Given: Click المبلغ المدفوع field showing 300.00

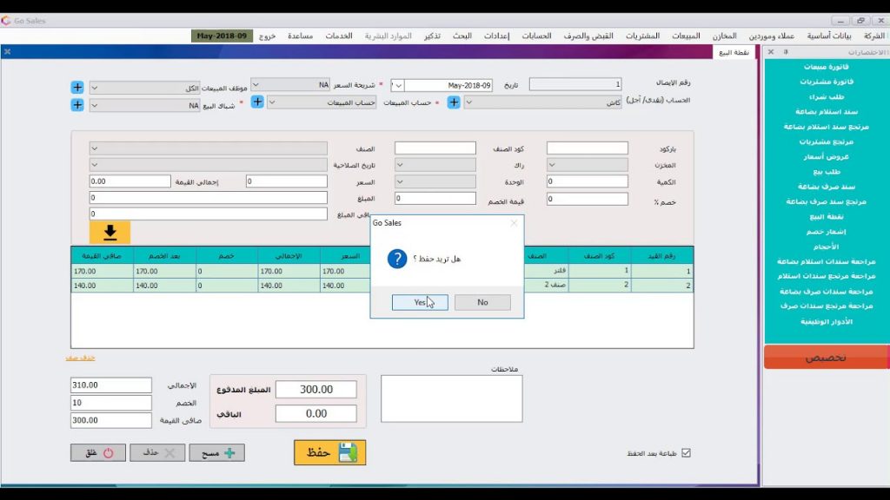Looking at the screenshot, I should pyautogui.click(x=316, y=390).
